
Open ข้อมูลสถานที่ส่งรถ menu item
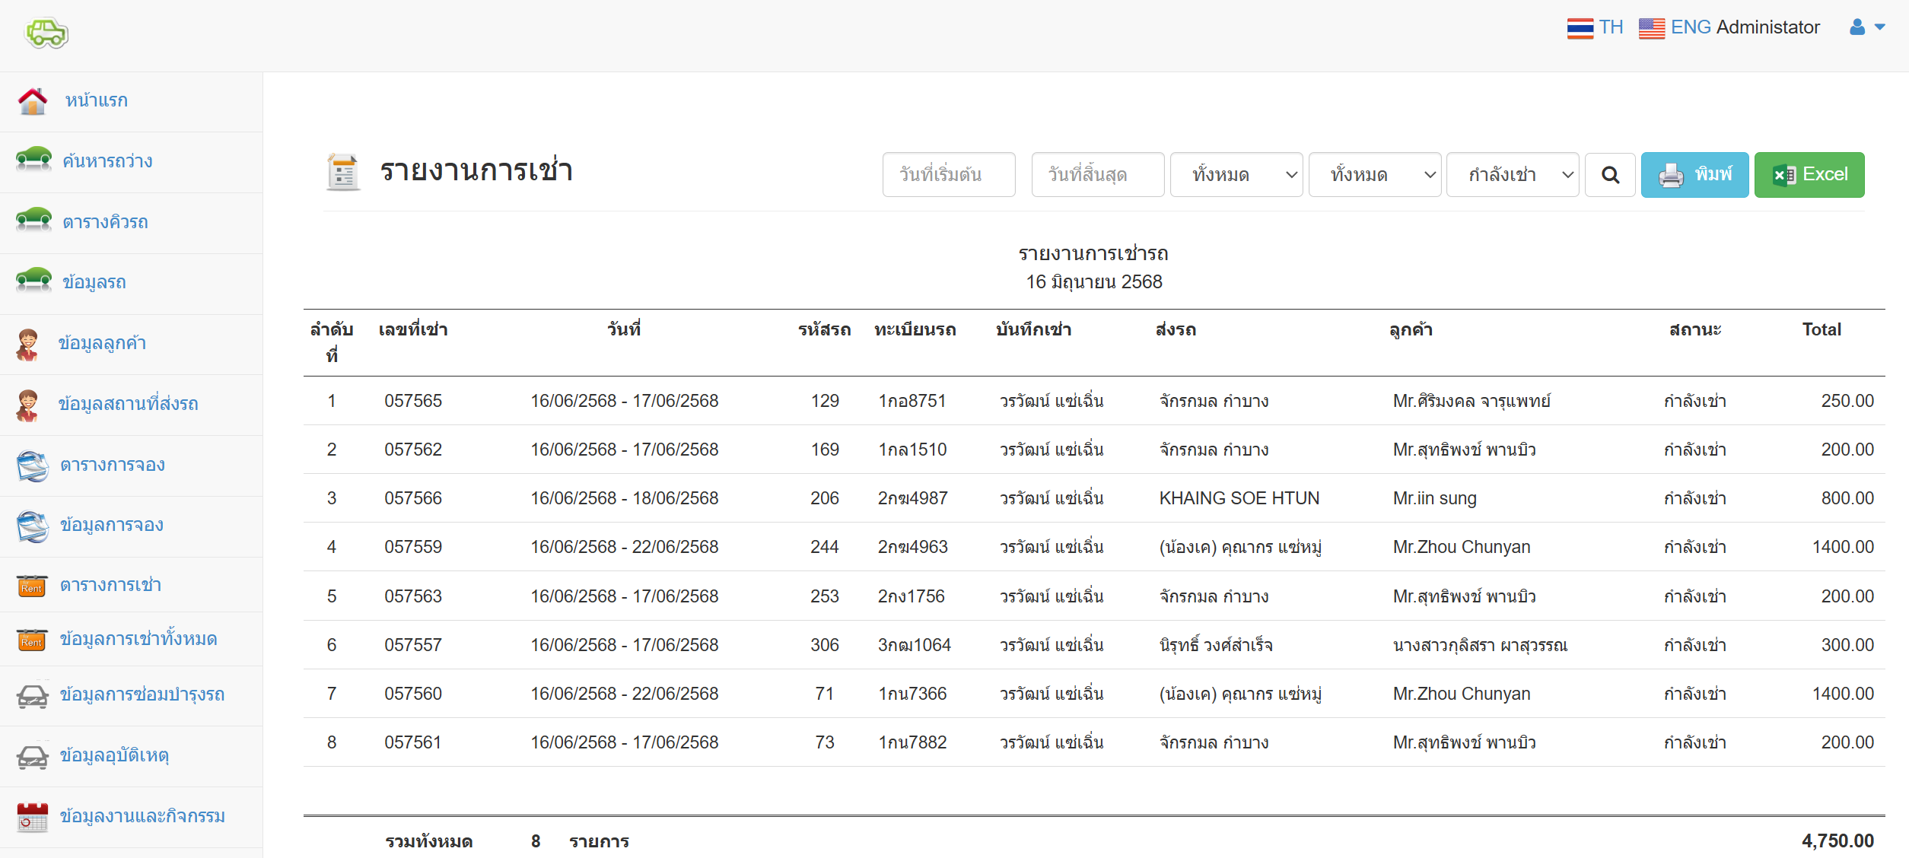pos(128,404)
